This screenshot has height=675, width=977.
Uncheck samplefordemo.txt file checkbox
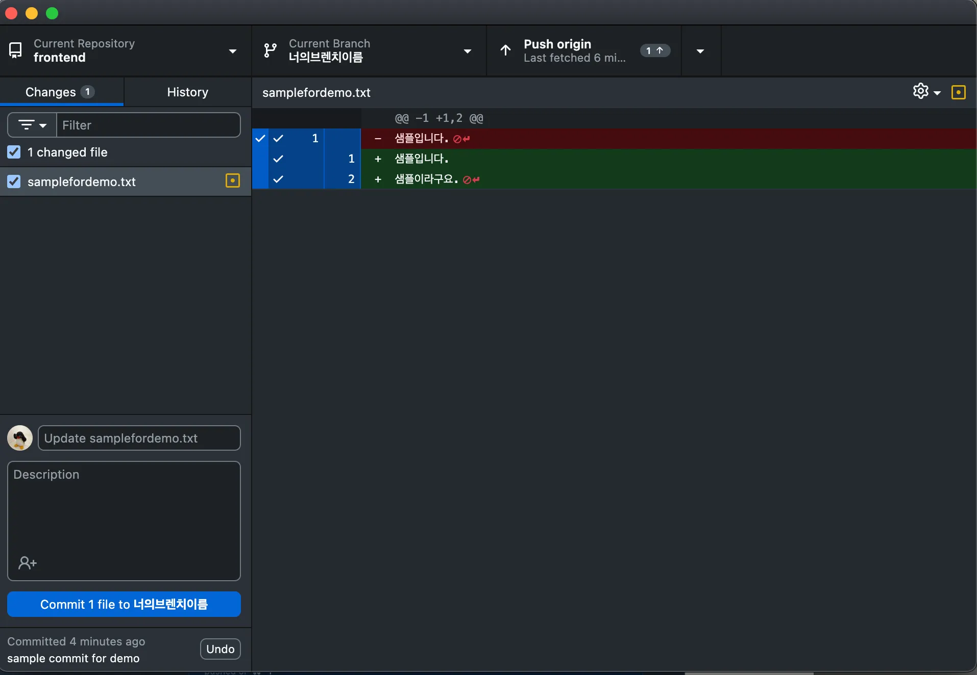point(14,181)
